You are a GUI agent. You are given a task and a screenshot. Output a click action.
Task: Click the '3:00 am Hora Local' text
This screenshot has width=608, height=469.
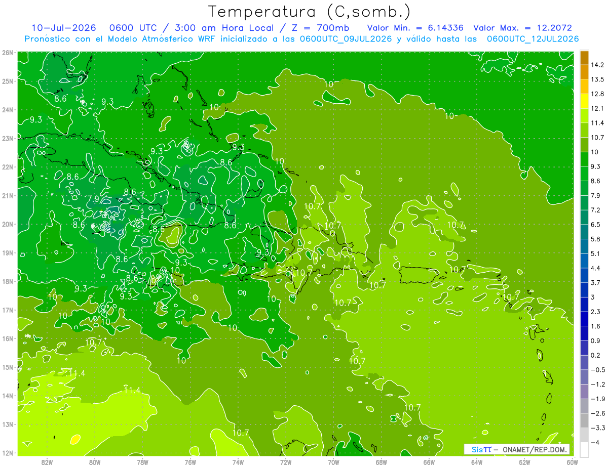[225, 28]
